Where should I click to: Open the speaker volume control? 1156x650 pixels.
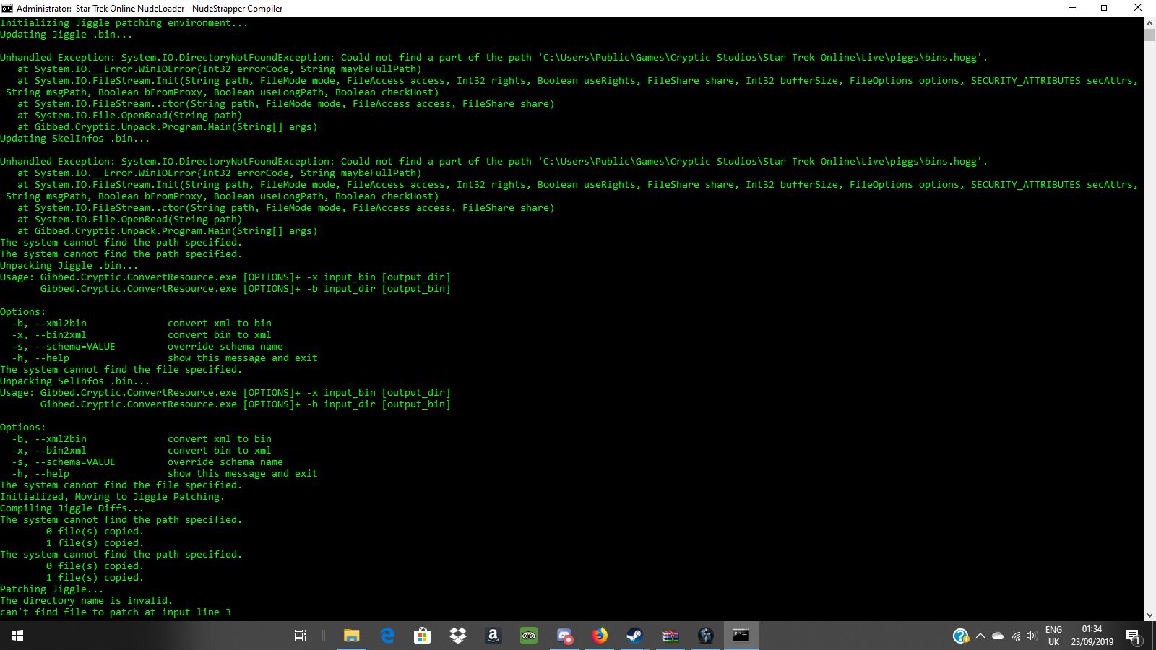(1032, 636)
